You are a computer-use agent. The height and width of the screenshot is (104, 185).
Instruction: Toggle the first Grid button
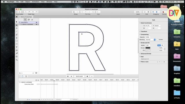pos(145,12)
